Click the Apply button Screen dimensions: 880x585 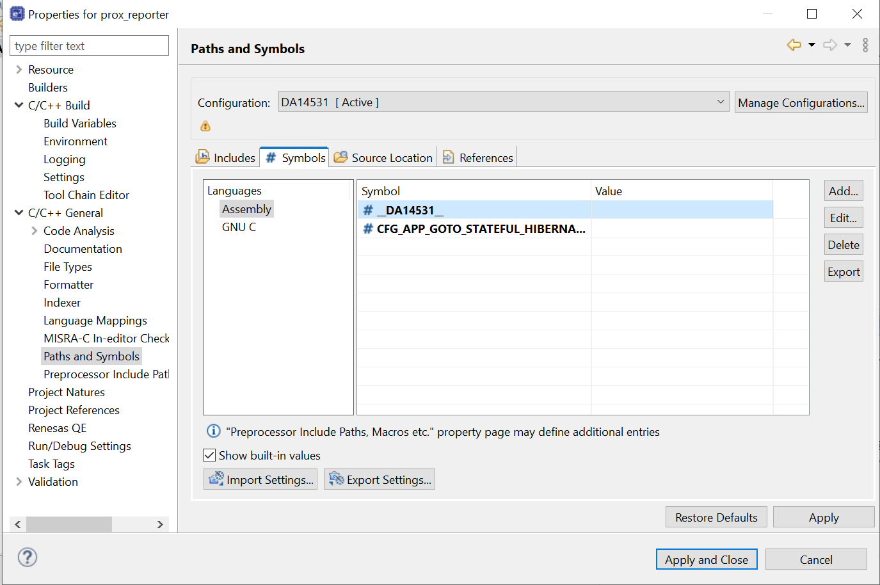click(824, 517)
